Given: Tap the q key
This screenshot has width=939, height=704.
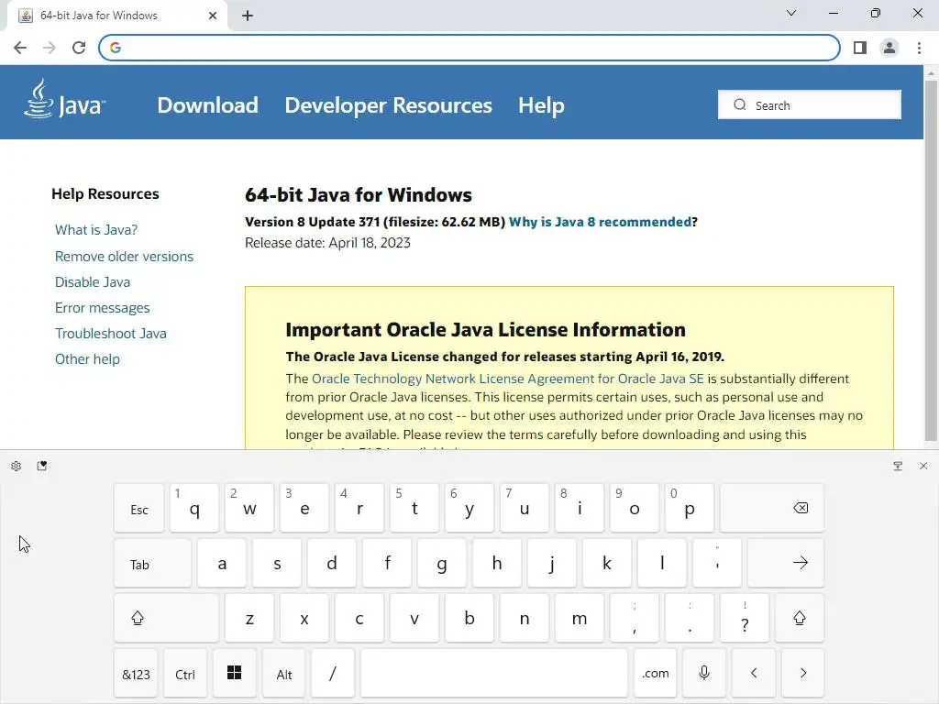Looking at the screenshot, I should [x=194, y=508].
